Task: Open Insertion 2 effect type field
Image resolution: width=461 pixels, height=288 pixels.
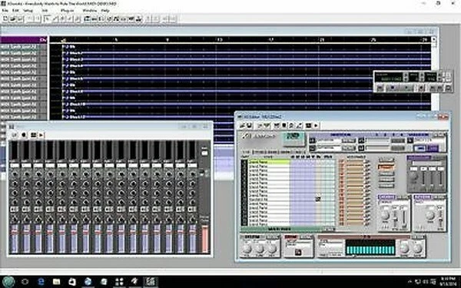Action: [329, 147]
